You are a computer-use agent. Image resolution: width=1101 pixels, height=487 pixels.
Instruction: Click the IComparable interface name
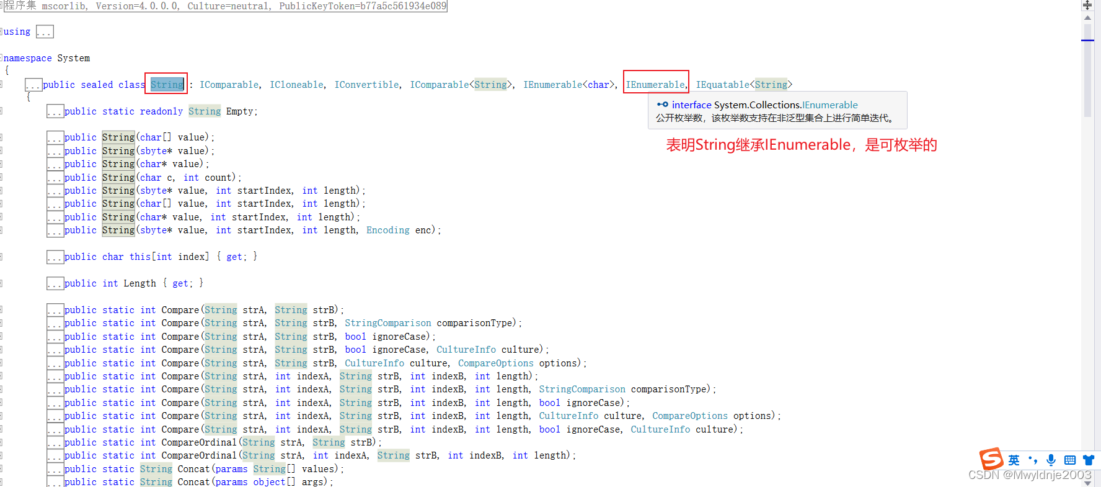coord(229,85)
